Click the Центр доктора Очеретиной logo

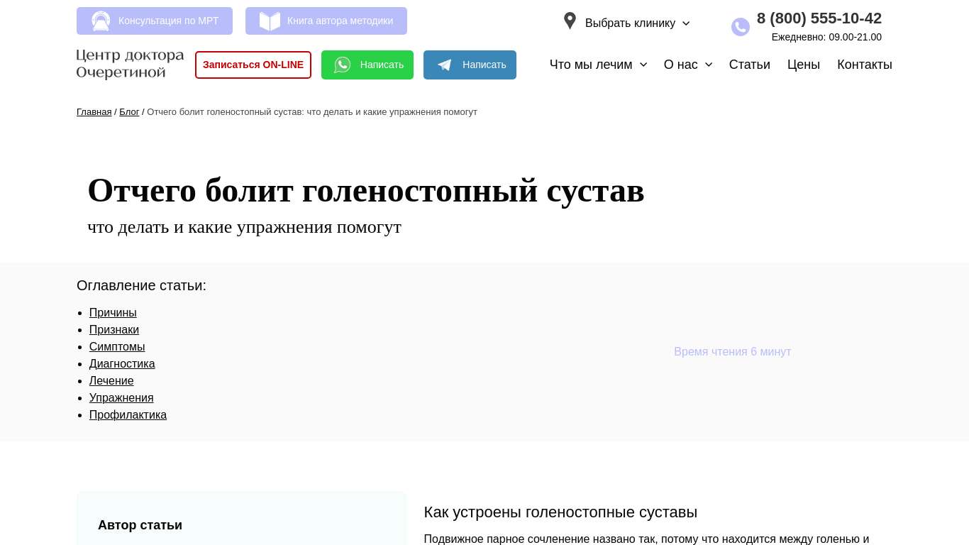pos(130,64)
